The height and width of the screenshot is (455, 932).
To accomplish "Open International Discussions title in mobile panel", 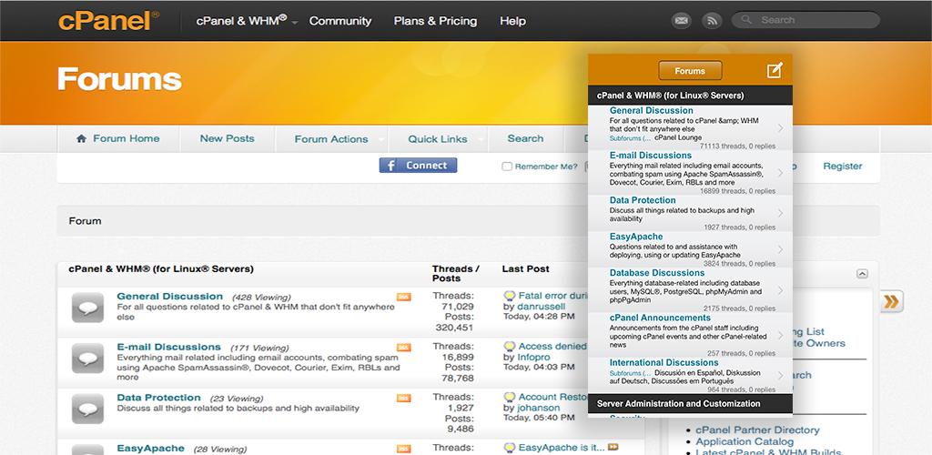I will [664, 362].
